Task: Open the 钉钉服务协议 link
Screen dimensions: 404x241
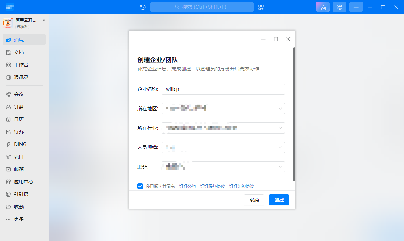Action: (x=212, y=187)
